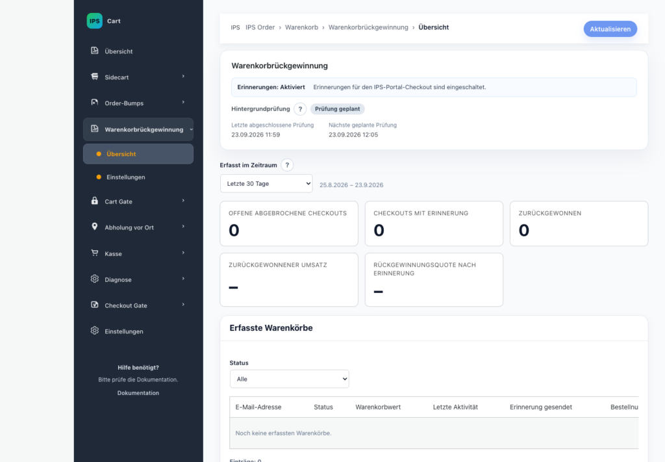This screenshot has width=665, height=462.
Task: Open the Order-Bumps menu item
Action: tap(138, 103)
